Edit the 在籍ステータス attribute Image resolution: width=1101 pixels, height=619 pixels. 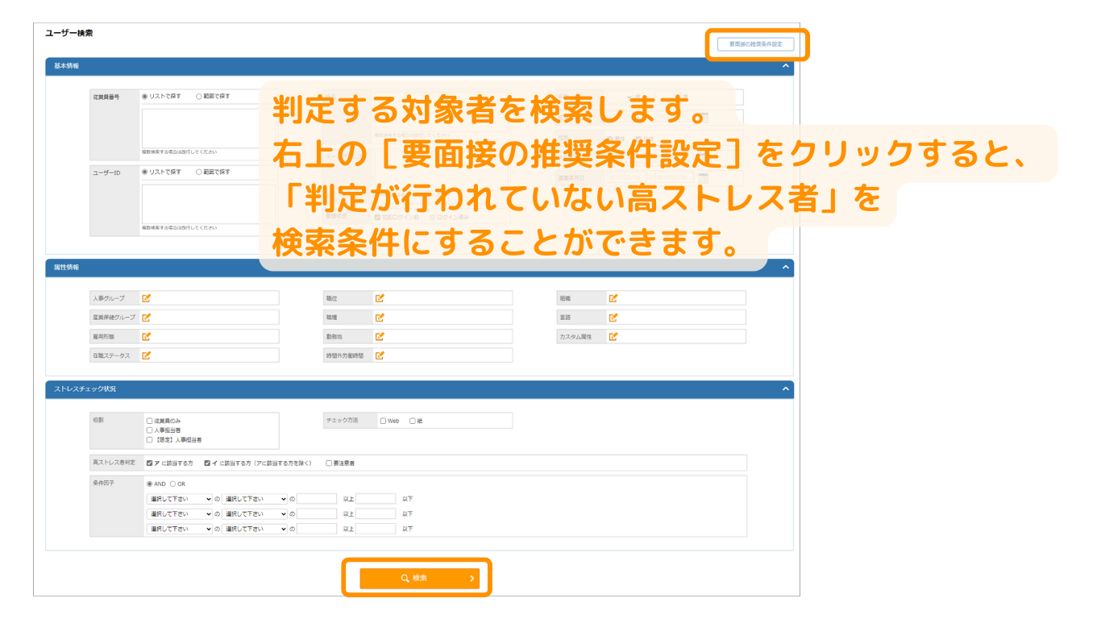(x=147, y=355)
